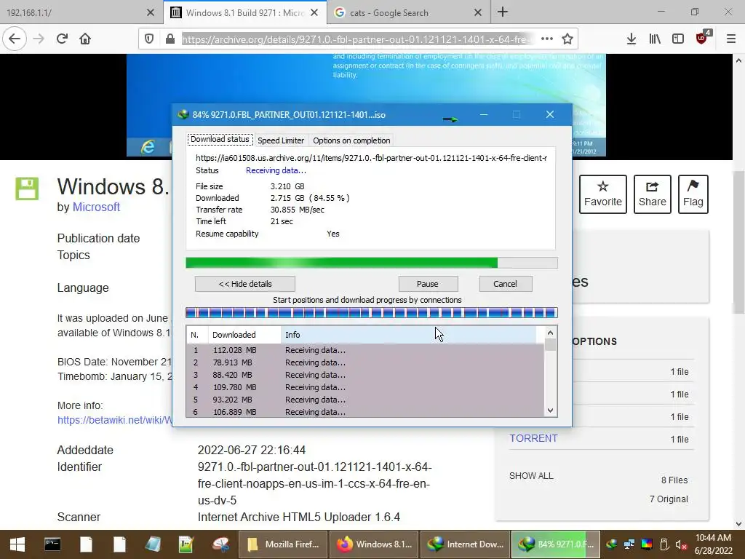Click the TORRENT download option

click(533, 438)
